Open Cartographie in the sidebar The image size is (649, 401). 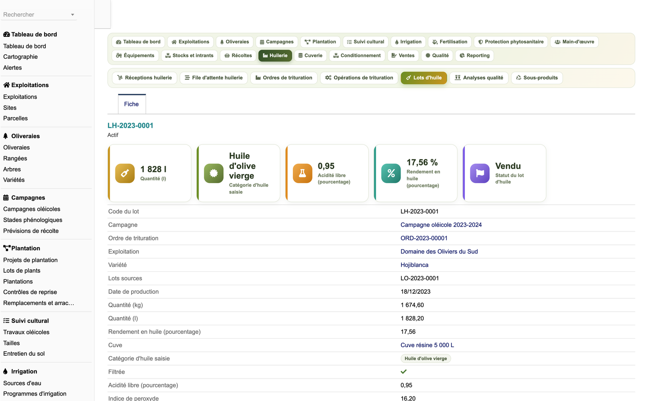tap(21, 57)
